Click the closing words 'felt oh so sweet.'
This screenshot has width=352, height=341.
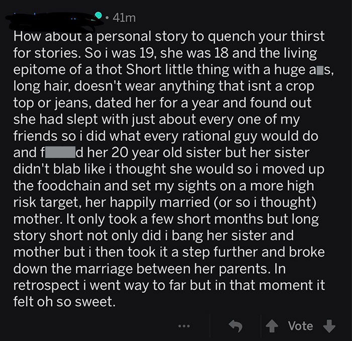click(64, 301)
